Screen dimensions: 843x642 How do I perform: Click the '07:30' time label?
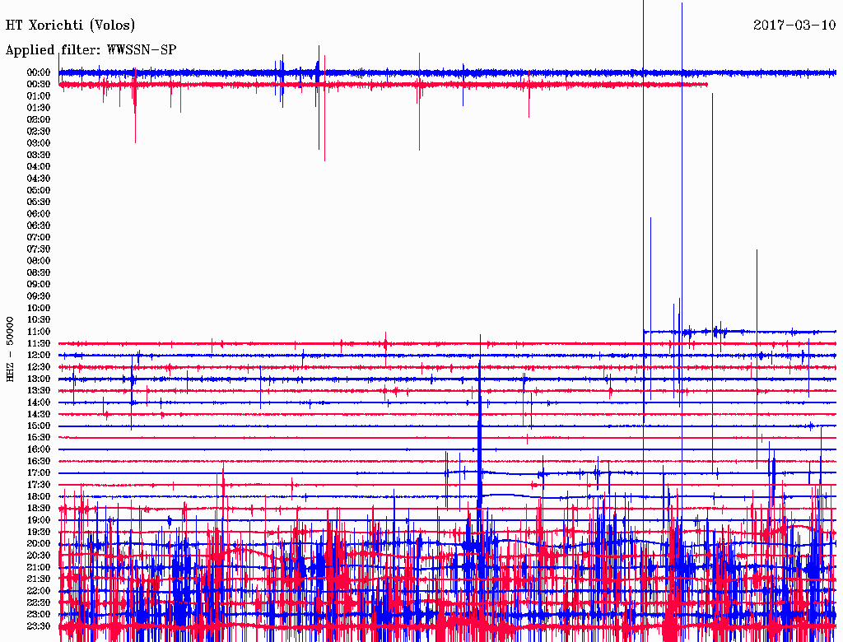pyautogui.click(x=39, y=249)
